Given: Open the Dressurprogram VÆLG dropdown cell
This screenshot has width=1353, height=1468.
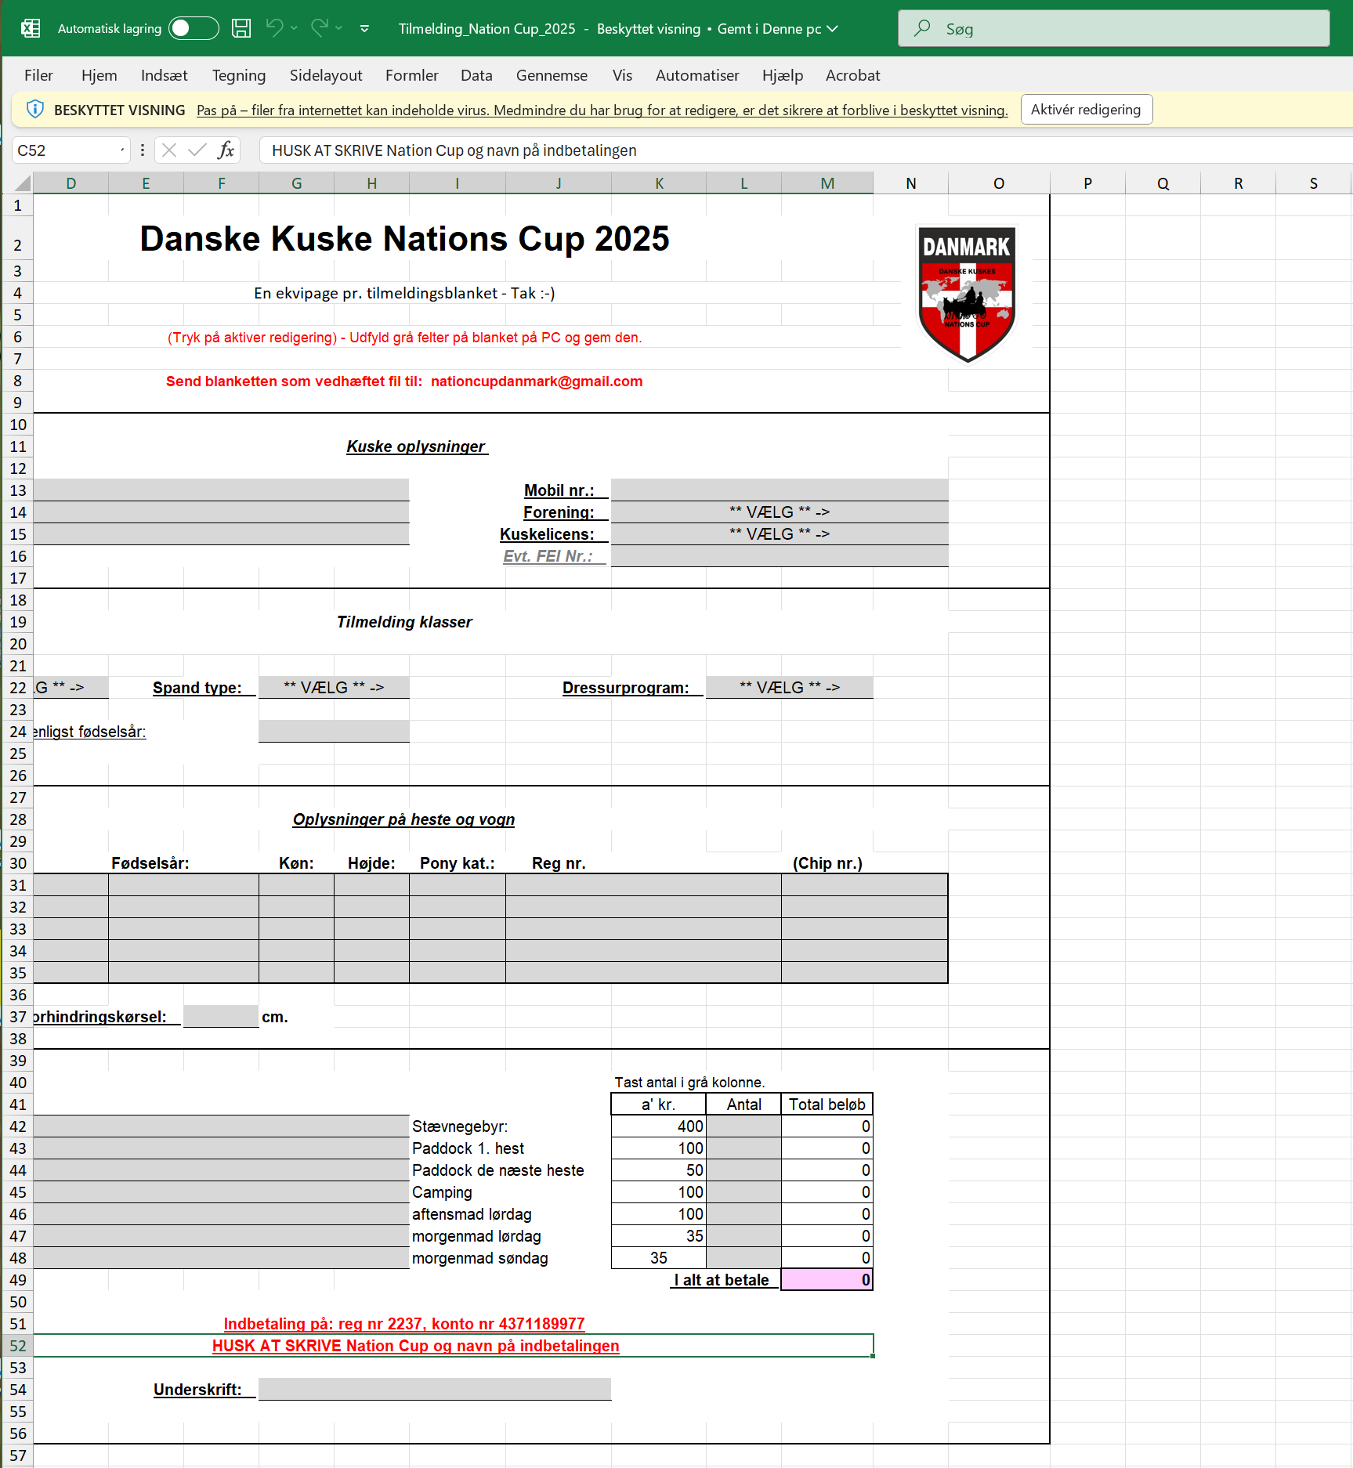Looking at the screenshot, I should tap(790, 688).
